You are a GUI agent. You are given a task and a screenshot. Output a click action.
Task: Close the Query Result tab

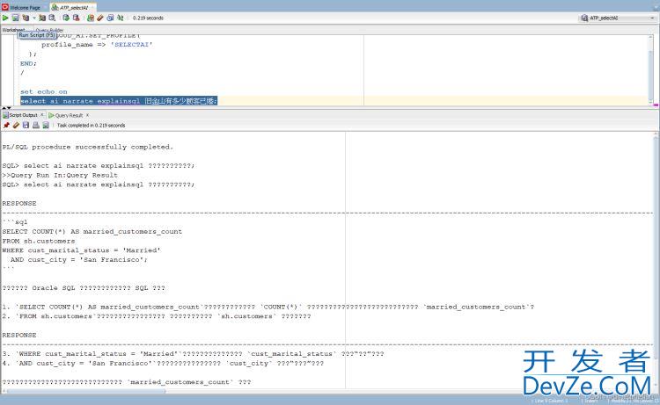tap(87, 115)
